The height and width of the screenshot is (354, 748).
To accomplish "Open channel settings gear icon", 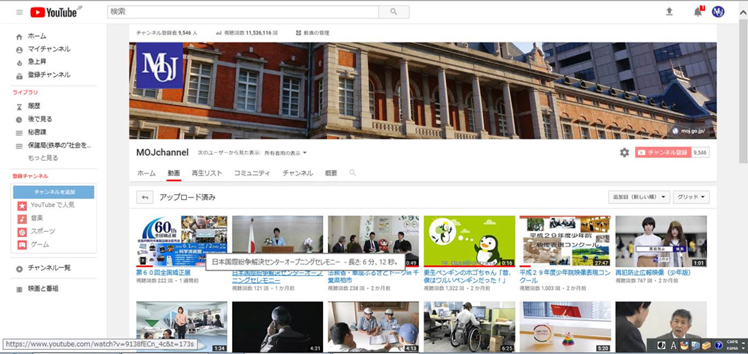I will 624,152.
